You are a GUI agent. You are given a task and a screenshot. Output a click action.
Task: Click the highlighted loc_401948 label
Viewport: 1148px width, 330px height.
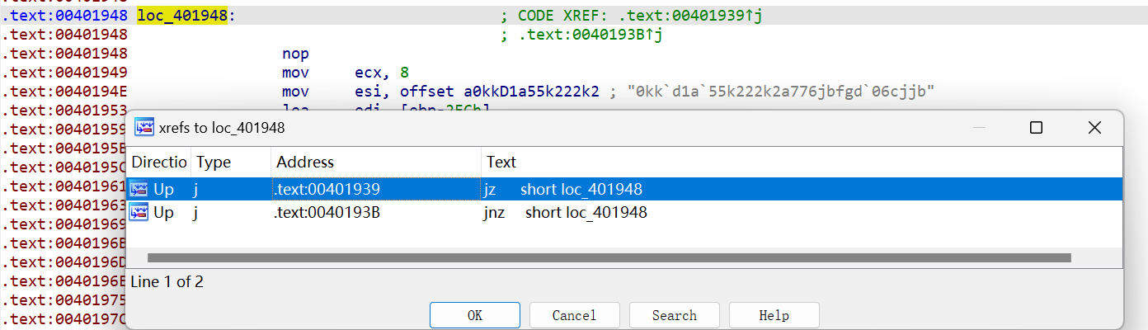[x=181, y=16]
